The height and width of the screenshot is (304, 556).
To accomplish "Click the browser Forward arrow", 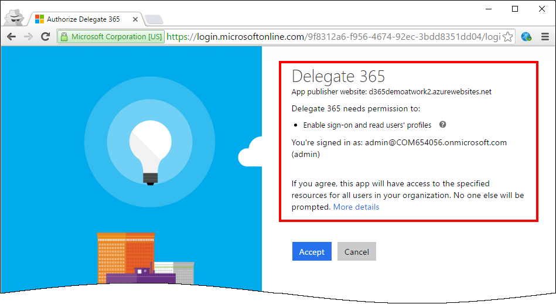I will coord(28,36).
